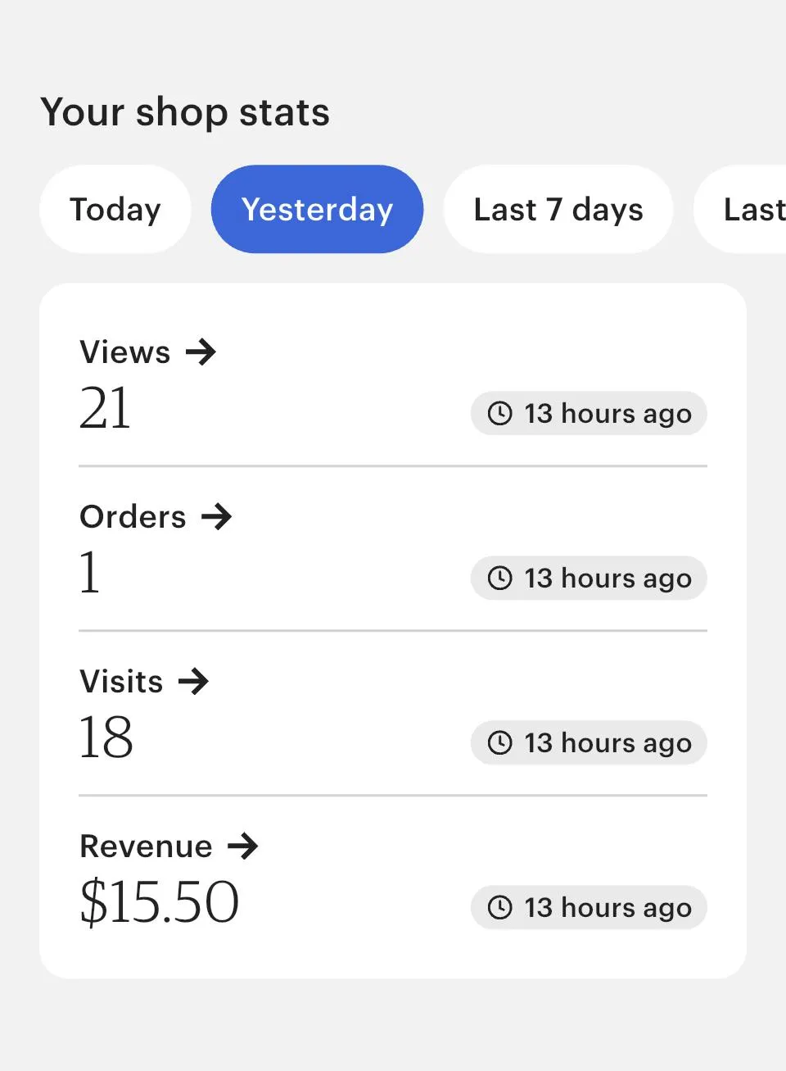Click the clock icon in the Orders row
This screenshot has width=786, height=1071.
(x=499, y=578)
